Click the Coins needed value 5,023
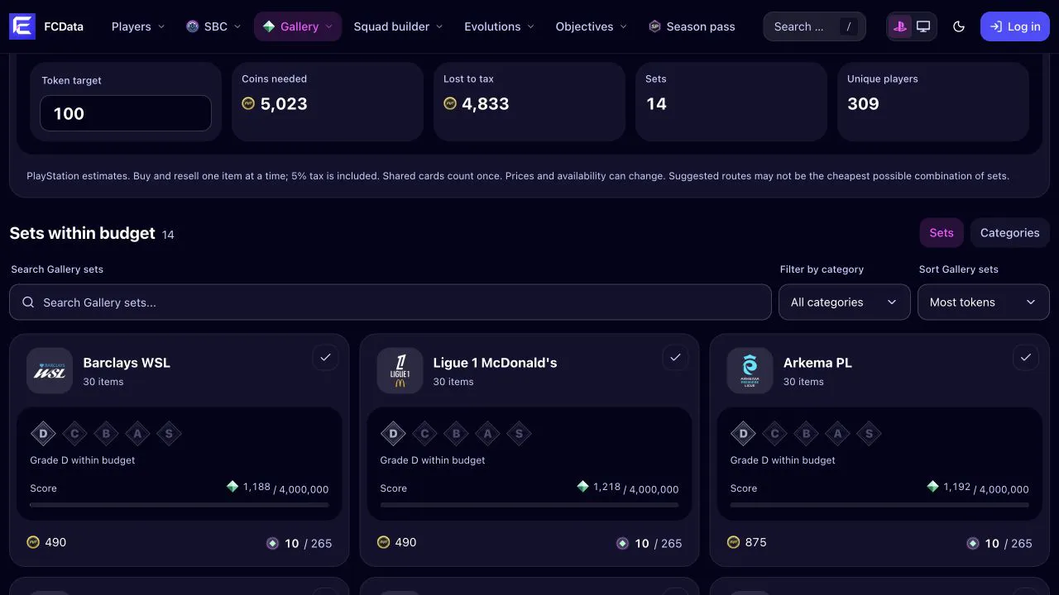The width and height of the screenshot is (1059, 595). pos(284,104)
